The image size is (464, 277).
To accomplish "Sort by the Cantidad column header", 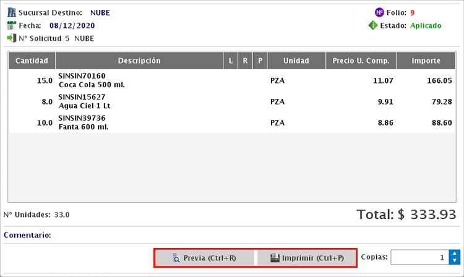I will pyautogui.click(x=32, y=61).
